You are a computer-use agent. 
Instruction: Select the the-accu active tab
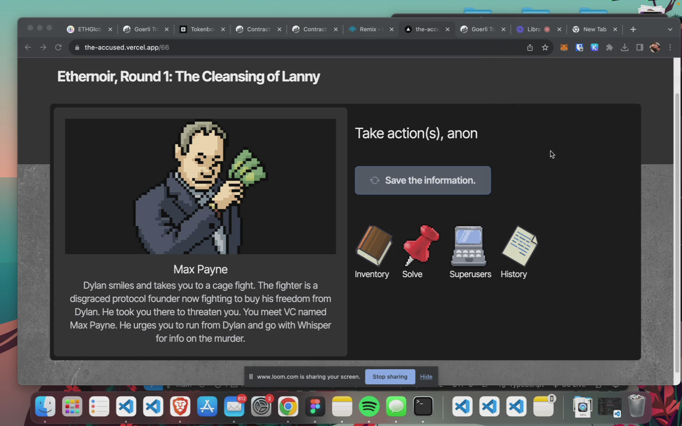[427, 29]
